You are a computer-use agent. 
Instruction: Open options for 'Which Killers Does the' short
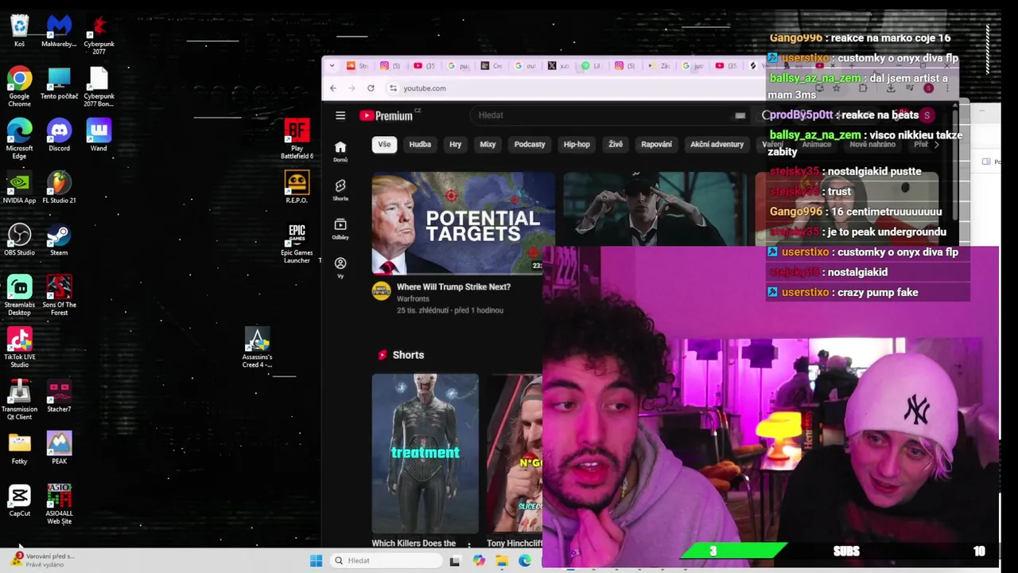point(469,545)
